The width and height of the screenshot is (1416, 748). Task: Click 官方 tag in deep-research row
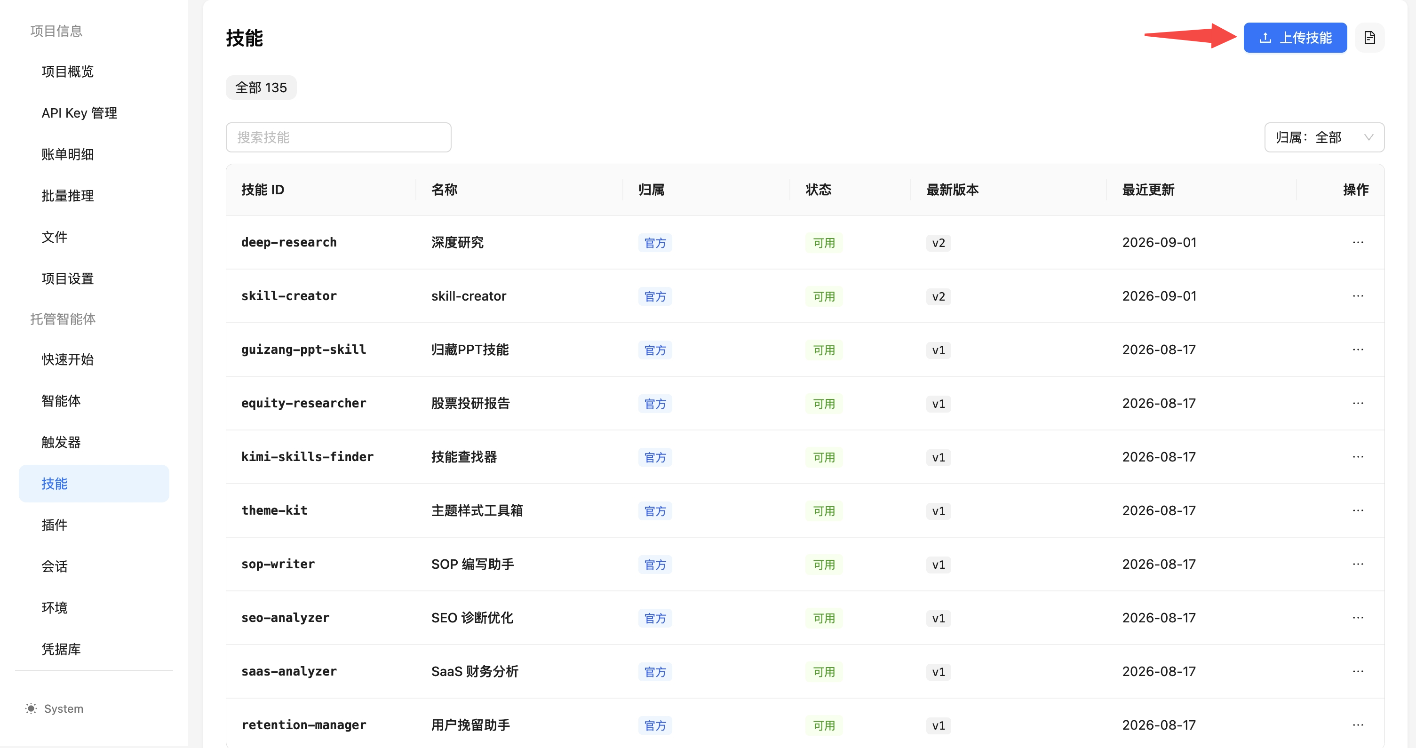pyautogui.click(x=655, y=243)
